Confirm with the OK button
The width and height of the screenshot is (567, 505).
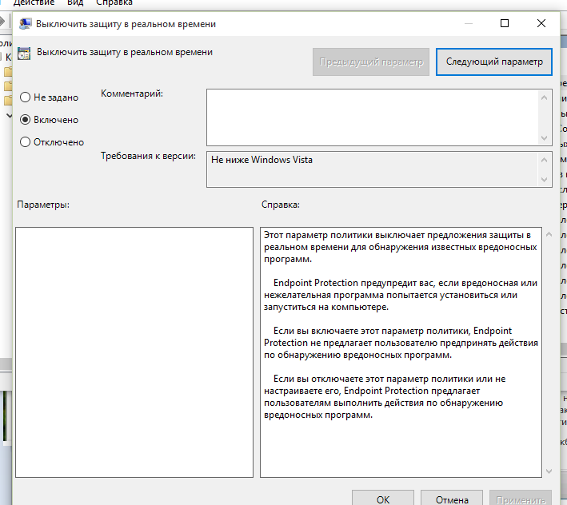coord(383,499)
